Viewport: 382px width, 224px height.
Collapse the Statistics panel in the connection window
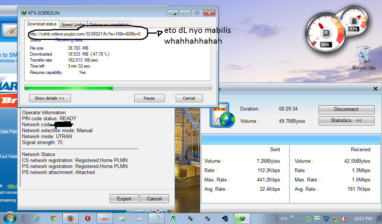346,121
